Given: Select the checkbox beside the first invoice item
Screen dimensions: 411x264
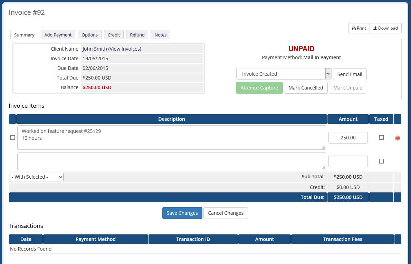Looking at the screenshot, I should 12,137.
